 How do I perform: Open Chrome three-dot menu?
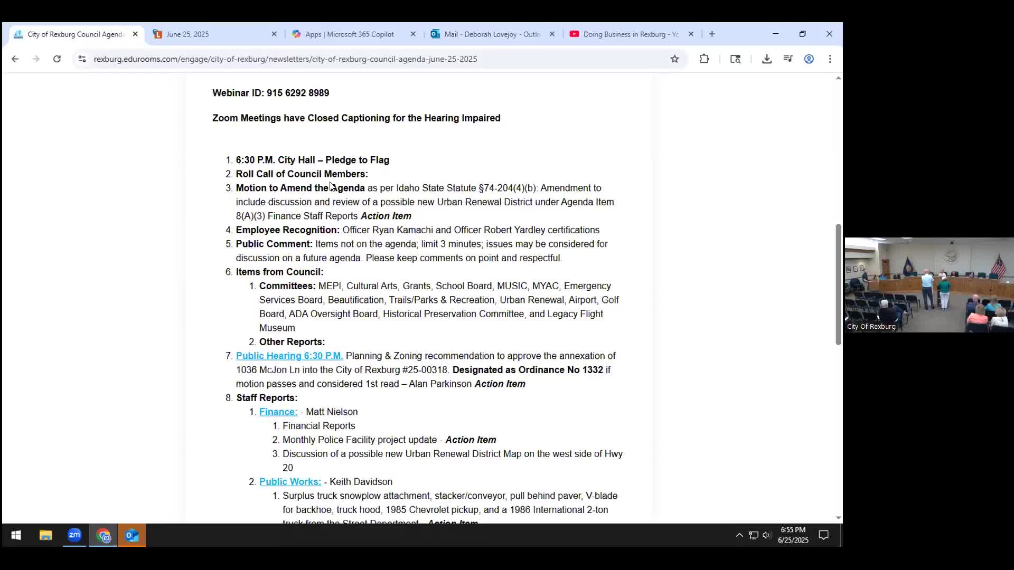(830, 59)
